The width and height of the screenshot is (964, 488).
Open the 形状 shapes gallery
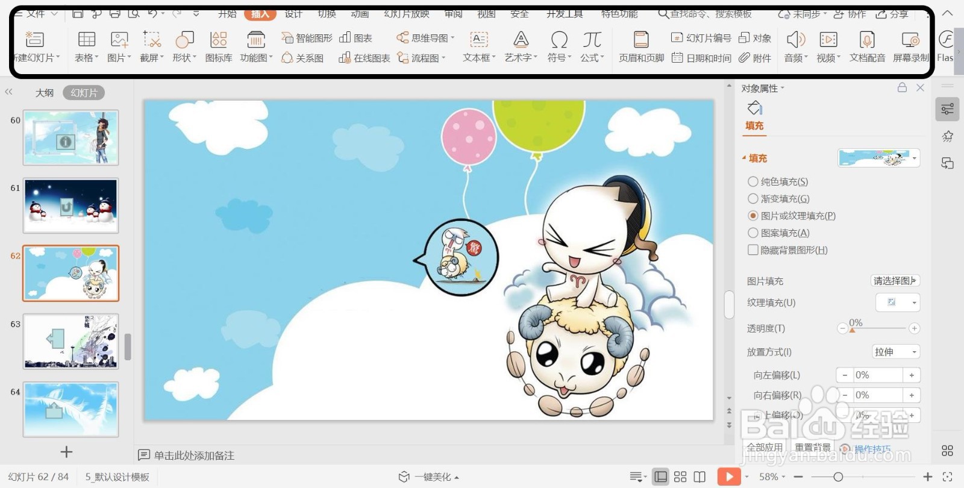[184, 46]
